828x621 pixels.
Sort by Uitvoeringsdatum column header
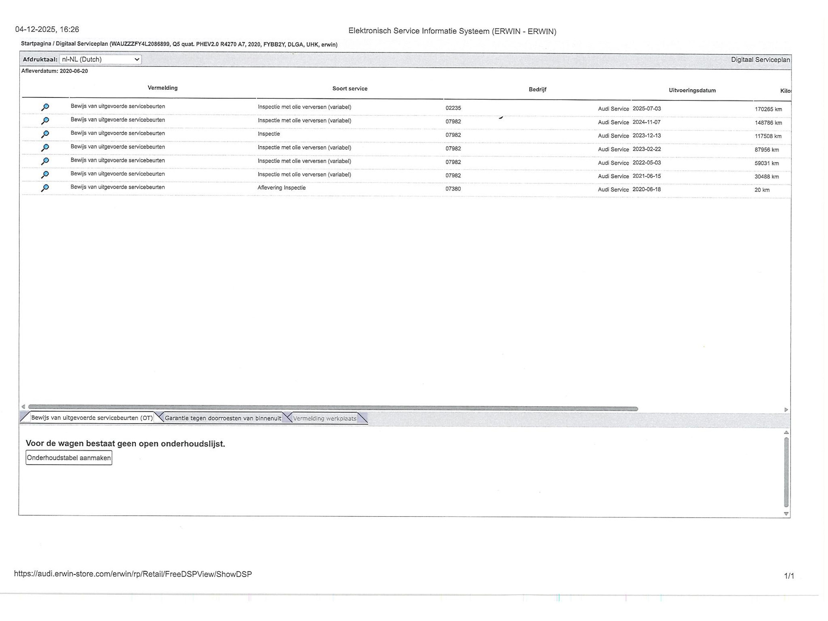pyautogui.click(x=692, y=91)
